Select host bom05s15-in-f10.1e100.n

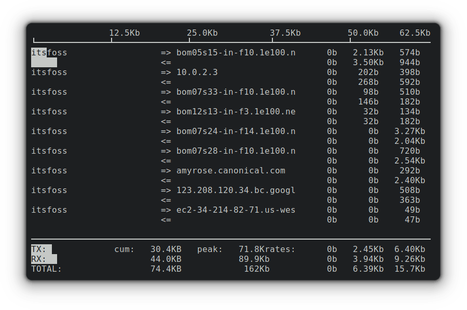(236, 53)
